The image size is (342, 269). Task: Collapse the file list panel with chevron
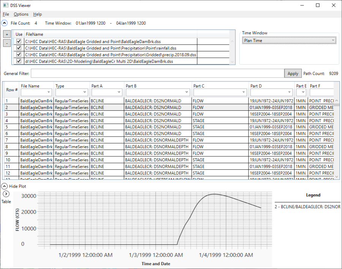[x=4, y=23]
